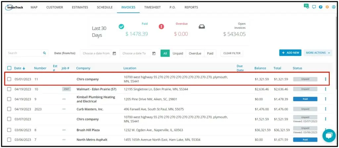Sort by the Date column header

coord(20,68)
